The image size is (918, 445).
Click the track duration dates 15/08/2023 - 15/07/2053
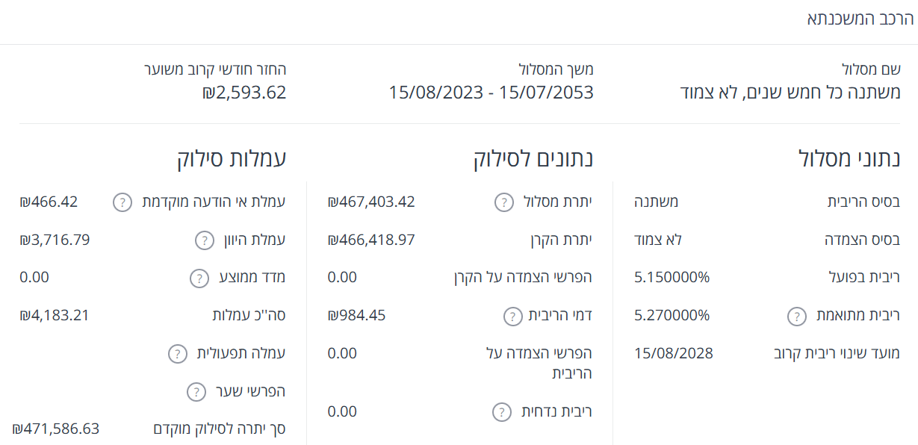(x=491, y=93)
